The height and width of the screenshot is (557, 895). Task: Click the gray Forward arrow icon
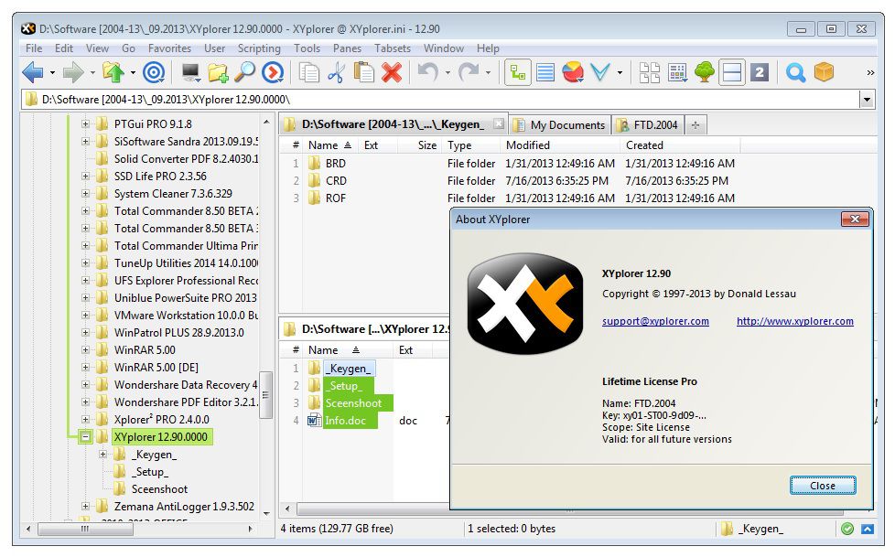73,72
